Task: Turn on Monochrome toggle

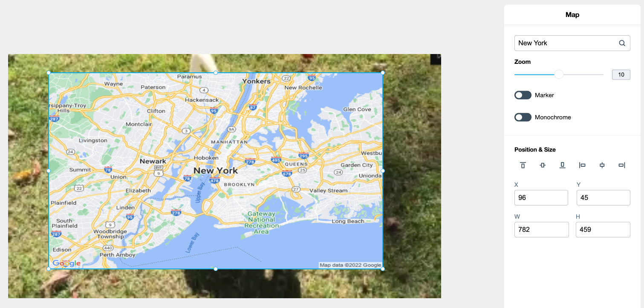Action: tap(523, 117)
